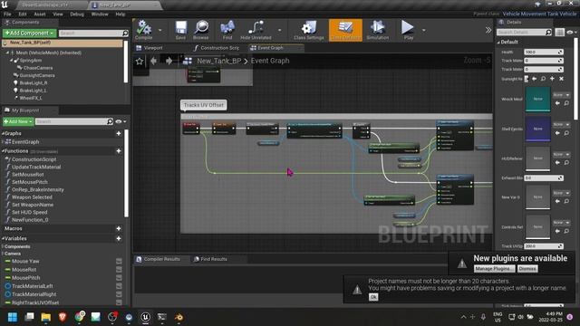The width and height of the screenshot is (580, 326).
Task: Click the Add Component button
Action: coord(30,34)
